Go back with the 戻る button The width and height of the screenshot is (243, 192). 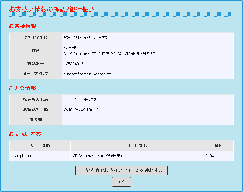pos(121,182)
